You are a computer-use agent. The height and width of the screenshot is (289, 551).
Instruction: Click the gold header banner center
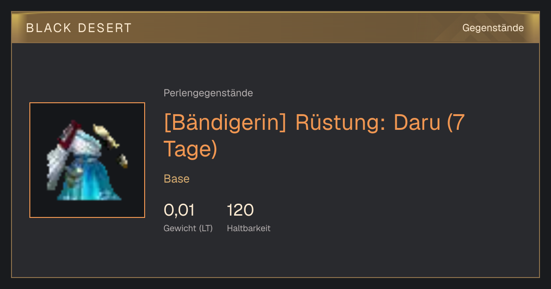(275, 28)
